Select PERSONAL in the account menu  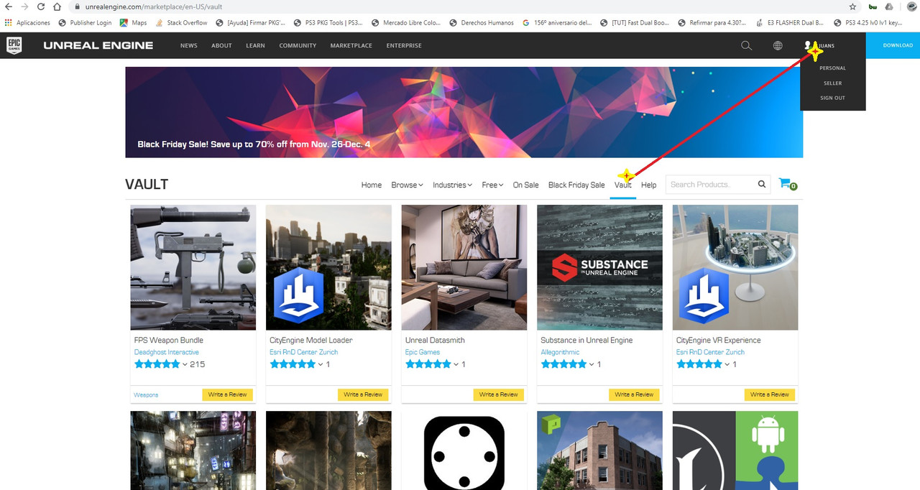(x=833, y=68)
